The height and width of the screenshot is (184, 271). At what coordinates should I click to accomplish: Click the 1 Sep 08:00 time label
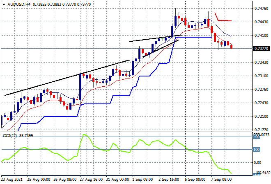[x=142, y=180]
